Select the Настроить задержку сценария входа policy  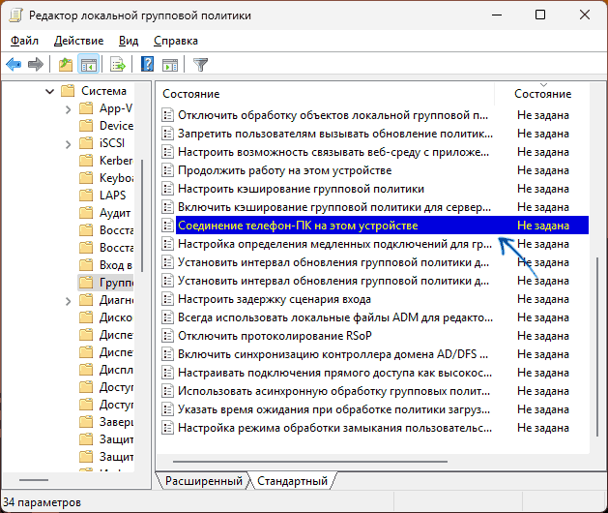click(275, 299)
